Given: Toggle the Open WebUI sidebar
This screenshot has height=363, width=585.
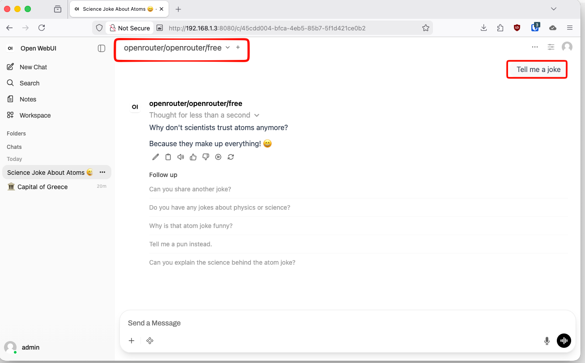Looking at the screenshot, I should 102,48.
